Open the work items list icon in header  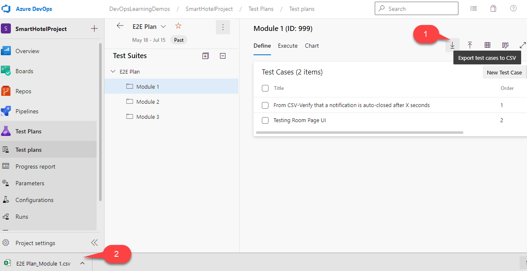[473, 8]
